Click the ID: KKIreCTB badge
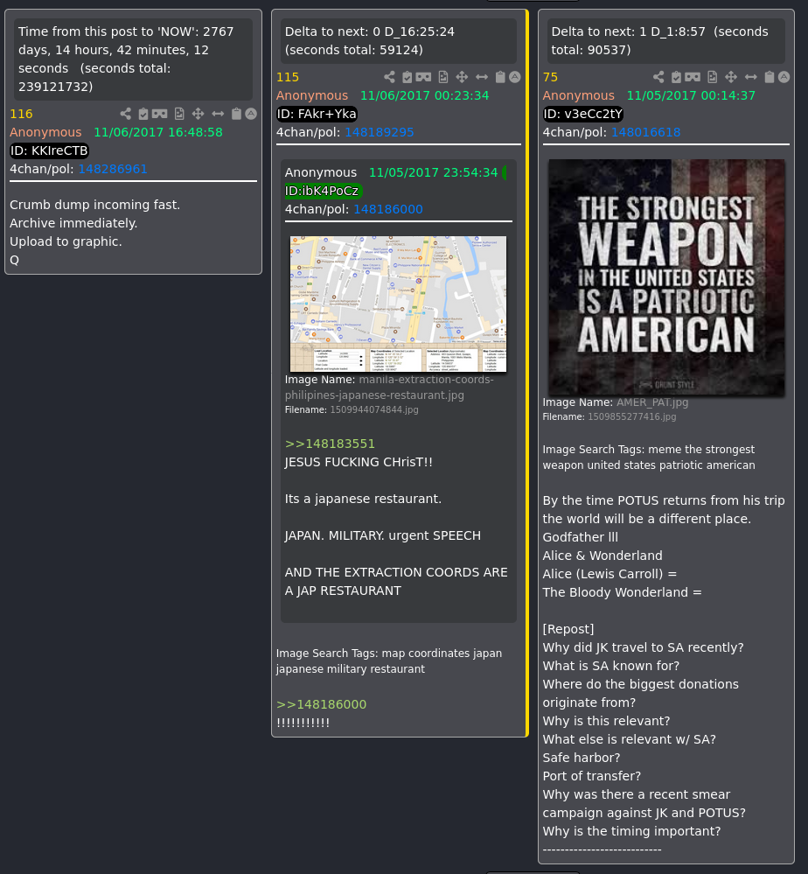Image resolution: width=808 pixels, height=874 pixels. click(x=49, y=150)
